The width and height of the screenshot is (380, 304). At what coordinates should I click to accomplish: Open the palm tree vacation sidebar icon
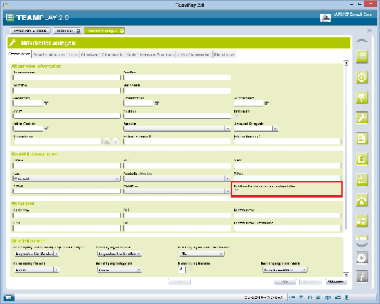coord(362,97)
